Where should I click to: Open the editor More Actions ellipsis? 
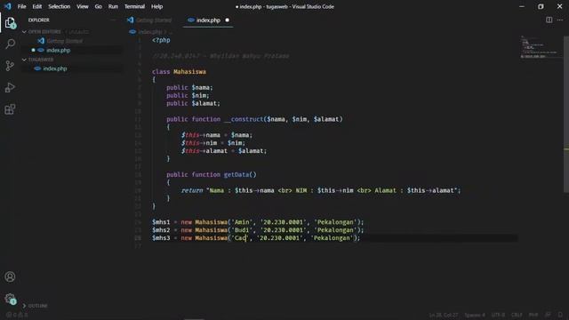tap(560, 20)
